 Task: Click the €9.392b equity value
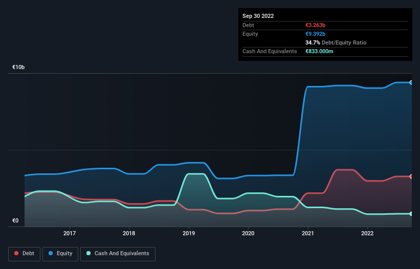coord(315,34)
